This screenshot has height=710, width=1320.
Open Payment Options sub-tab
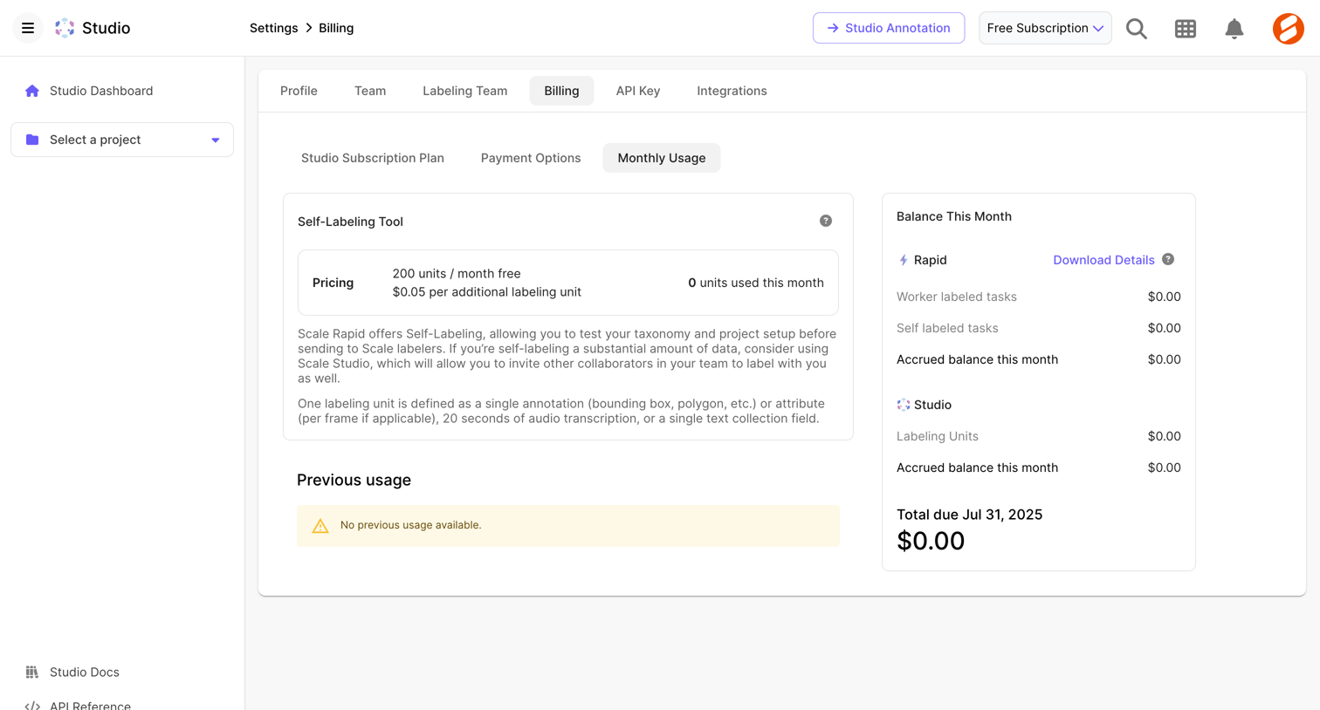[x=531, y=158]
